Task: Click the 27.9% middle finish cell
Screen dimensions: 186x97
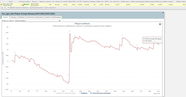Action: coord(150,4)
